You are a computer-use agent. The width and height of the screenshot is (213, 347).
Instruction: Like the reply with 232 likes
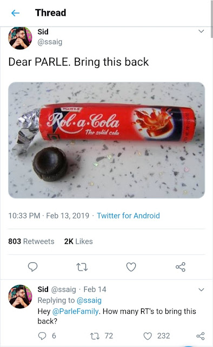tap(157, 336)
